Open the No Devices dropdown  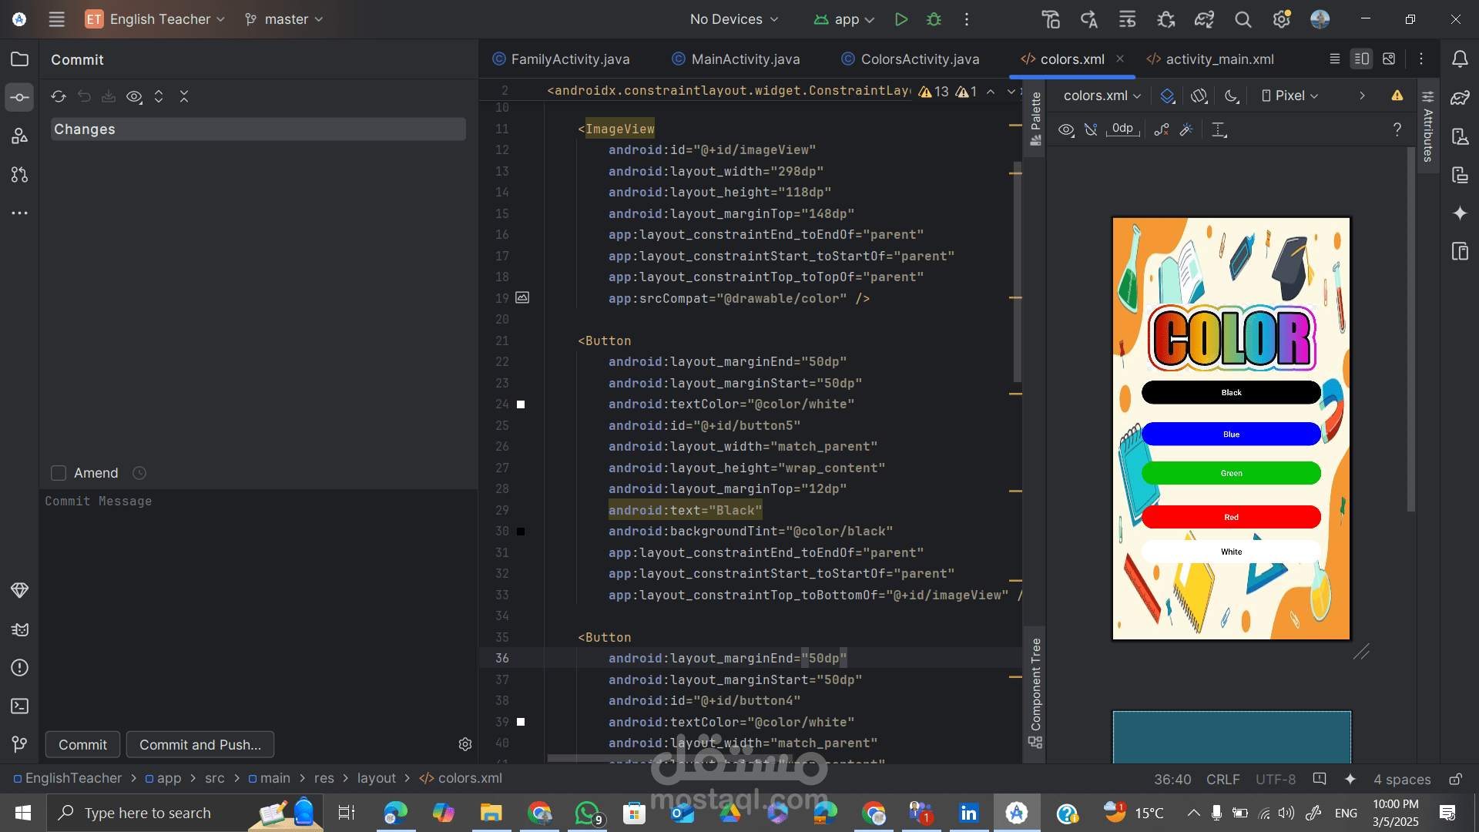tap(733, 19)
